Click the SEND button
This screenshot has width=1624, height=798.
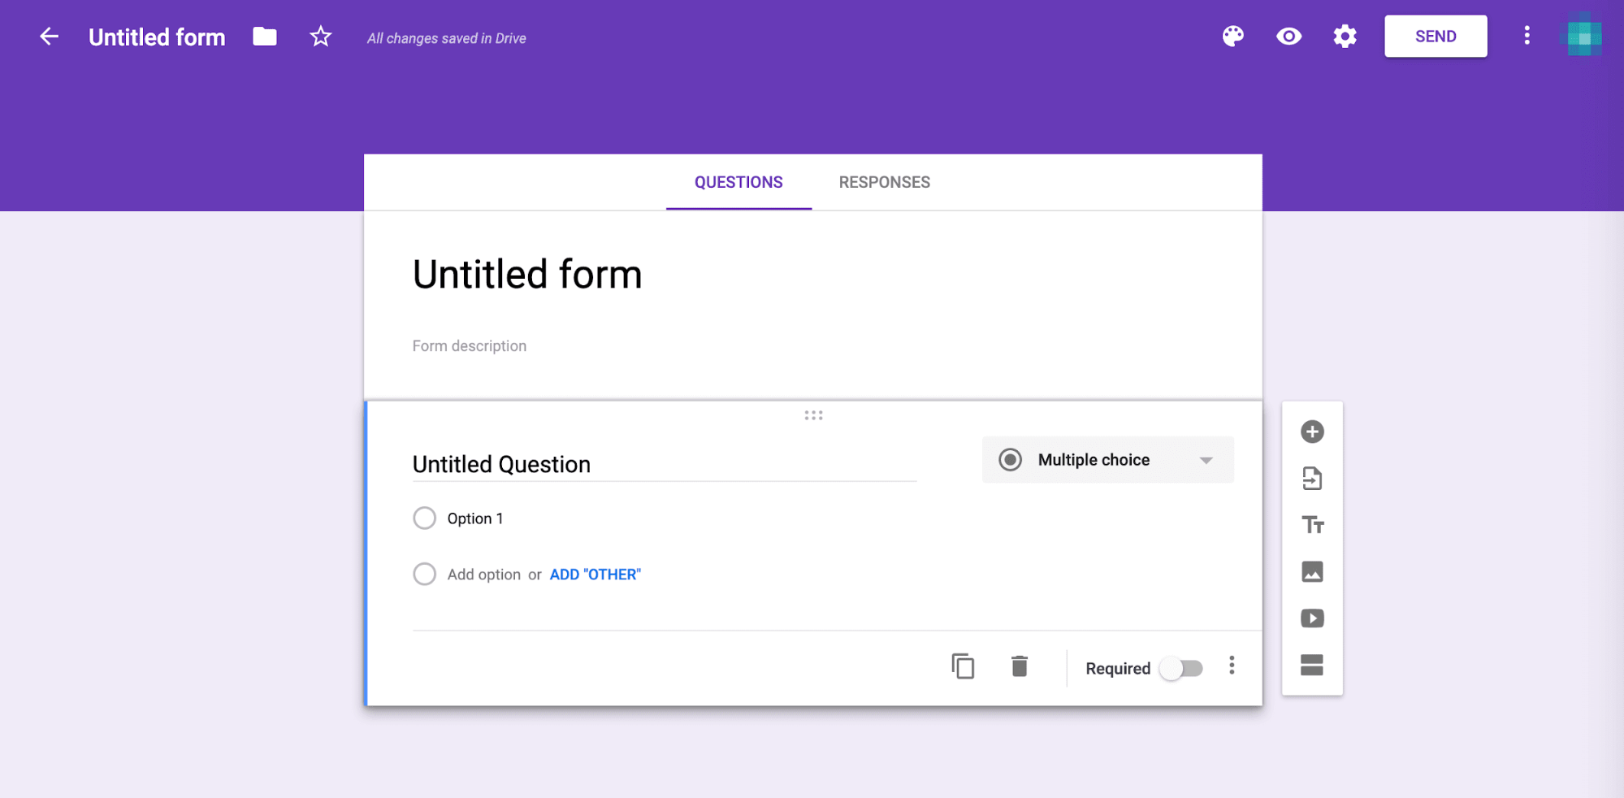(x=1435, y=36)
